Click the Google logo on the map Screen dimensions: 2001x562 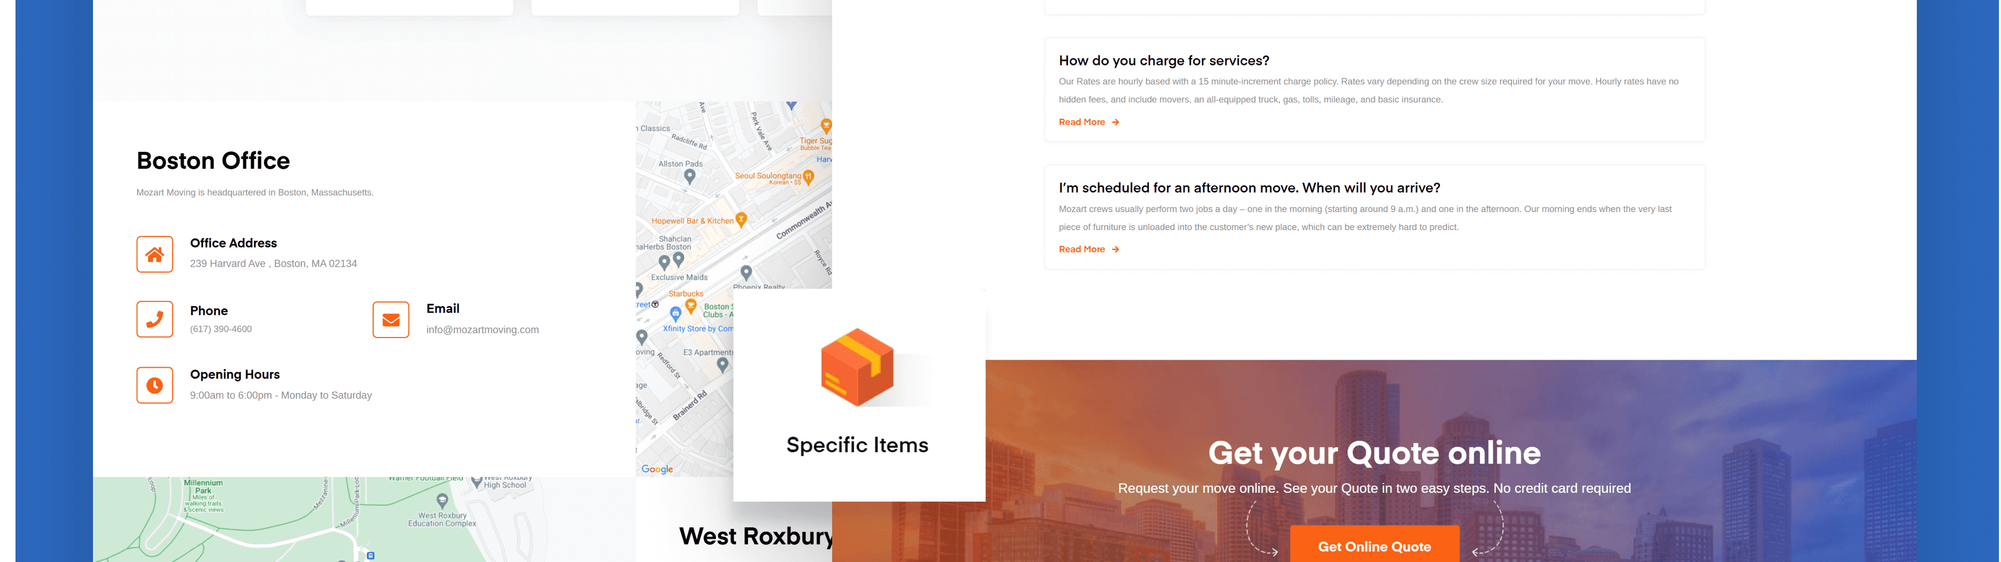click(657, 469)
